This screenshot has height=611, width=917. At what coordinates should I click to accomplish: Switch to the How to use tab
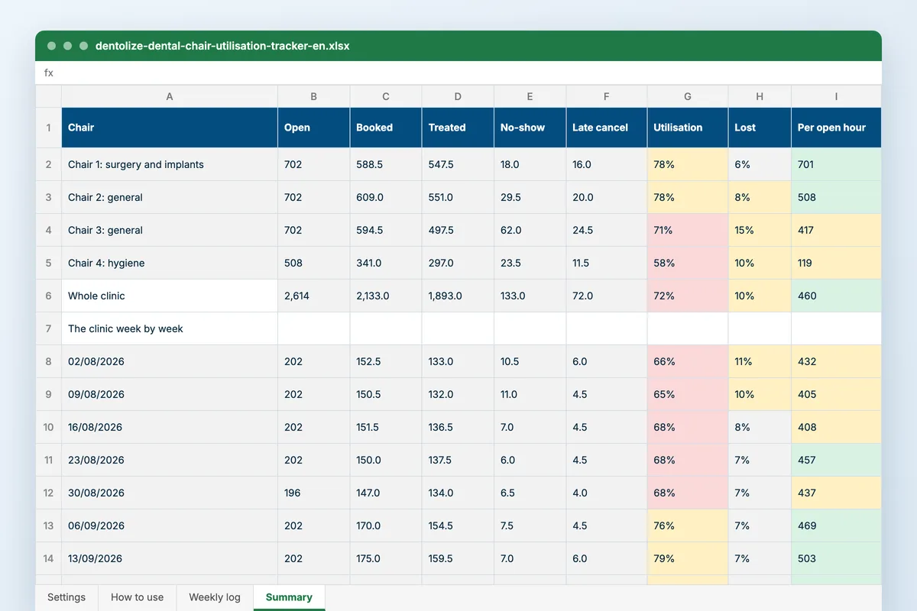coord(138,597)
